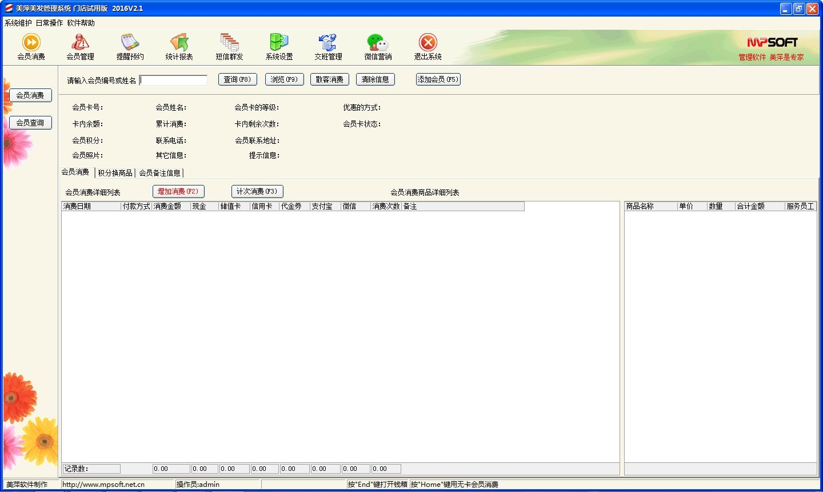Image resolution: width=823 pixels, height=492 pixels.
Task: Click the 查询(F8) button
Action: tap(238, 79)
